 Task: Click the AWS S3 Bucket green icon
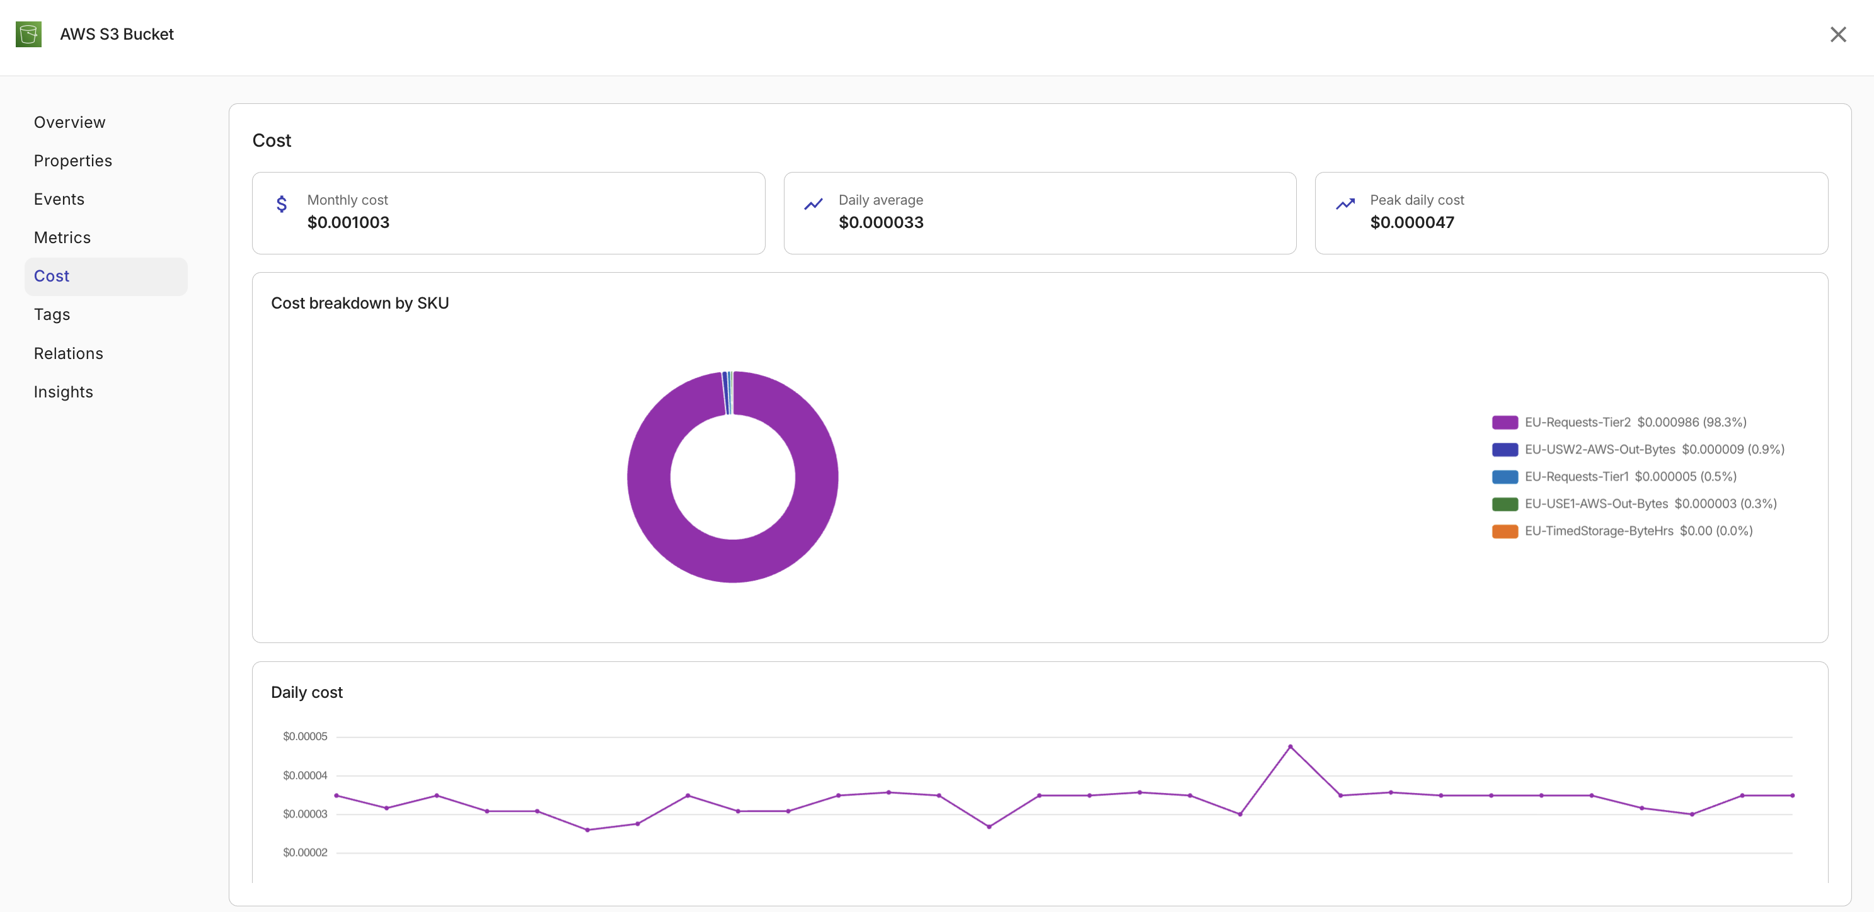tap(28, 34)
